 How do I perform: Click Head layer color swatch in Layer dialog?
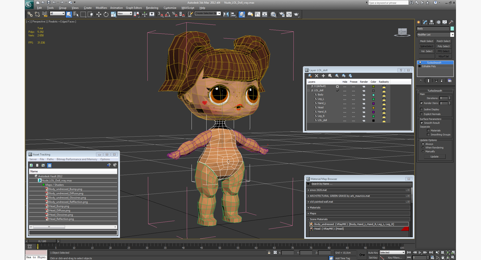373,108
